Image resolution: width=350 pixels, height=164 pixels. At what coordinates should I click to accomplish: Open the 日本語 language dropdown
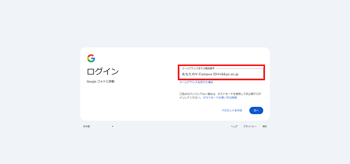[98, 126]
